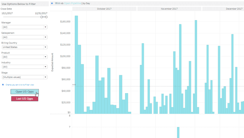244x138 pixels.
Task: Select the November 2017 column header
Action: point(169,9)
